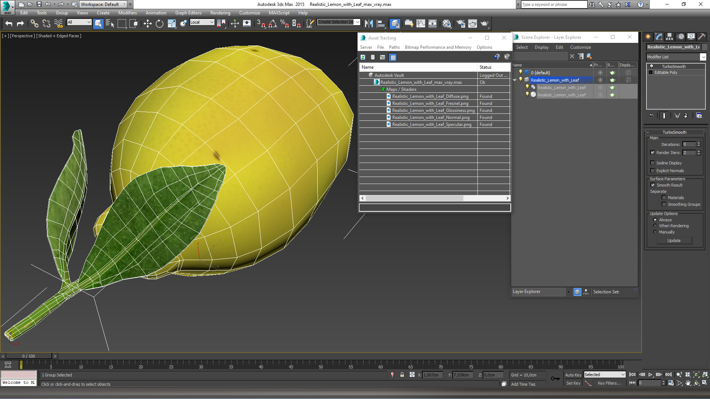Go to the End frame button

coord(668,375)
